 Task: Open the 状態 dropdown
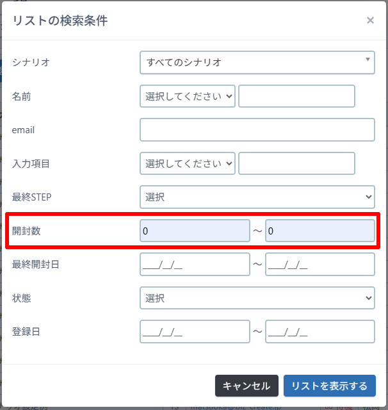[x=257, y=298]
